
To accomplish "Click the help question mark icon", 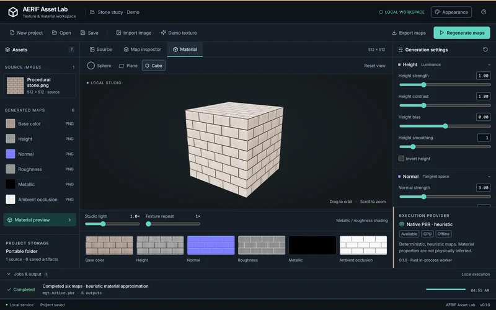I will tap(484, 12).
